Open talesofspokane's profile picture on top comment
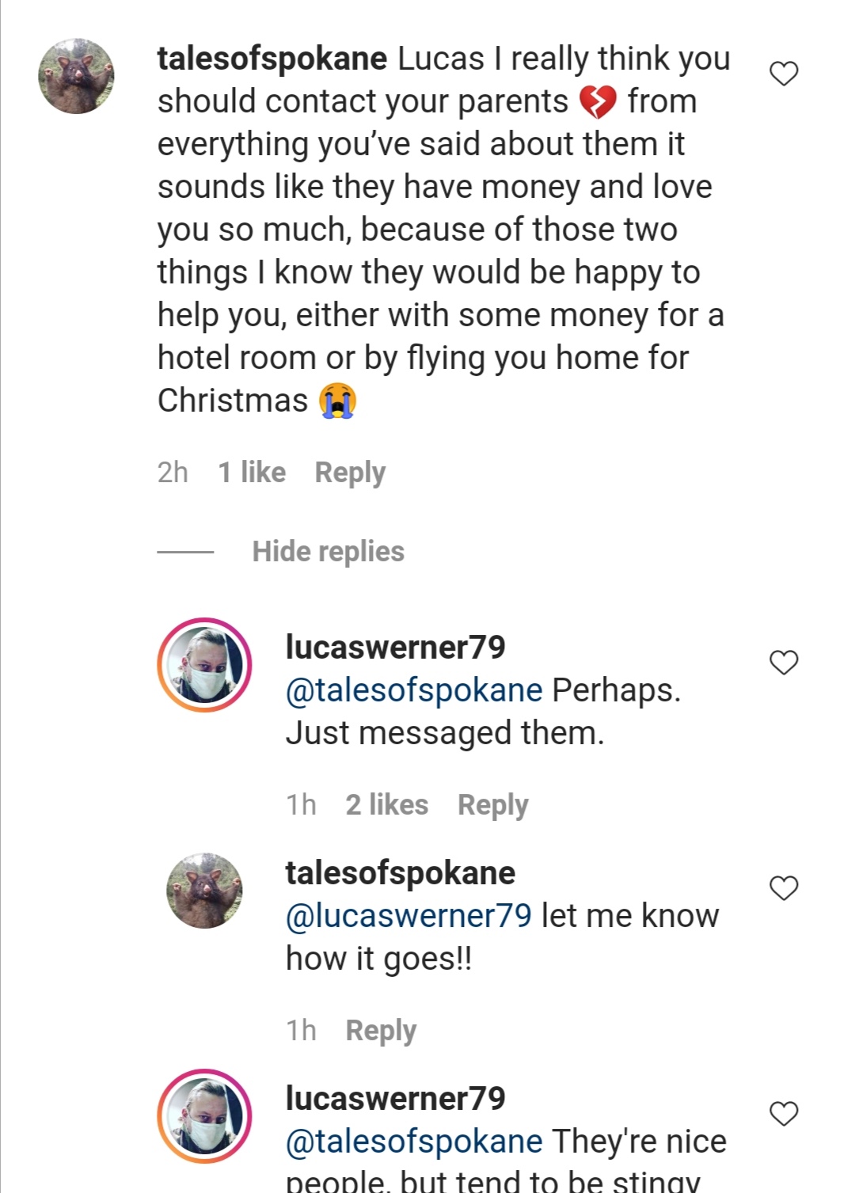 coord(77,76)
